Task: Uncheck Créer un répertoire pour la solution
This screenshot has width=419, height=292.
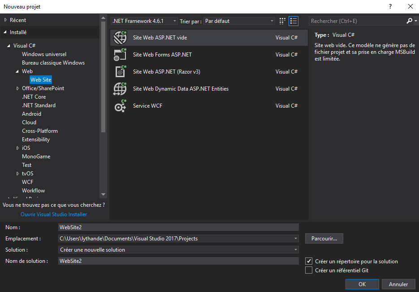Action: click(309, 261)
